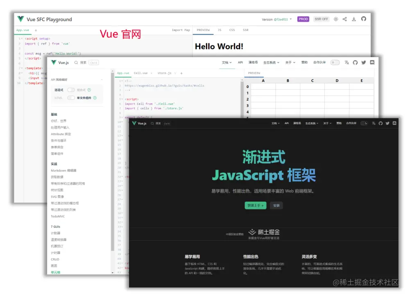Toggle SSR OFF in SFC Playground

point(321,19)
